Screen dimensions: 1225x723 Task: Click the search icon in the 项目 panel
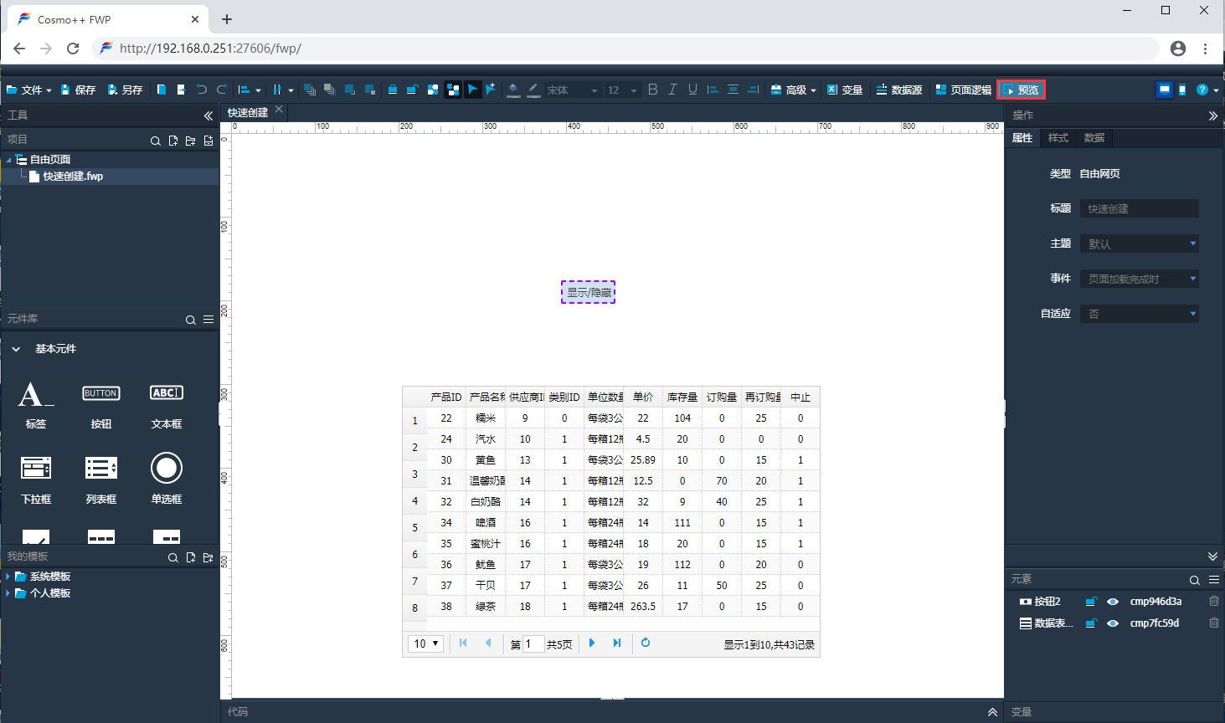[155, 141]
